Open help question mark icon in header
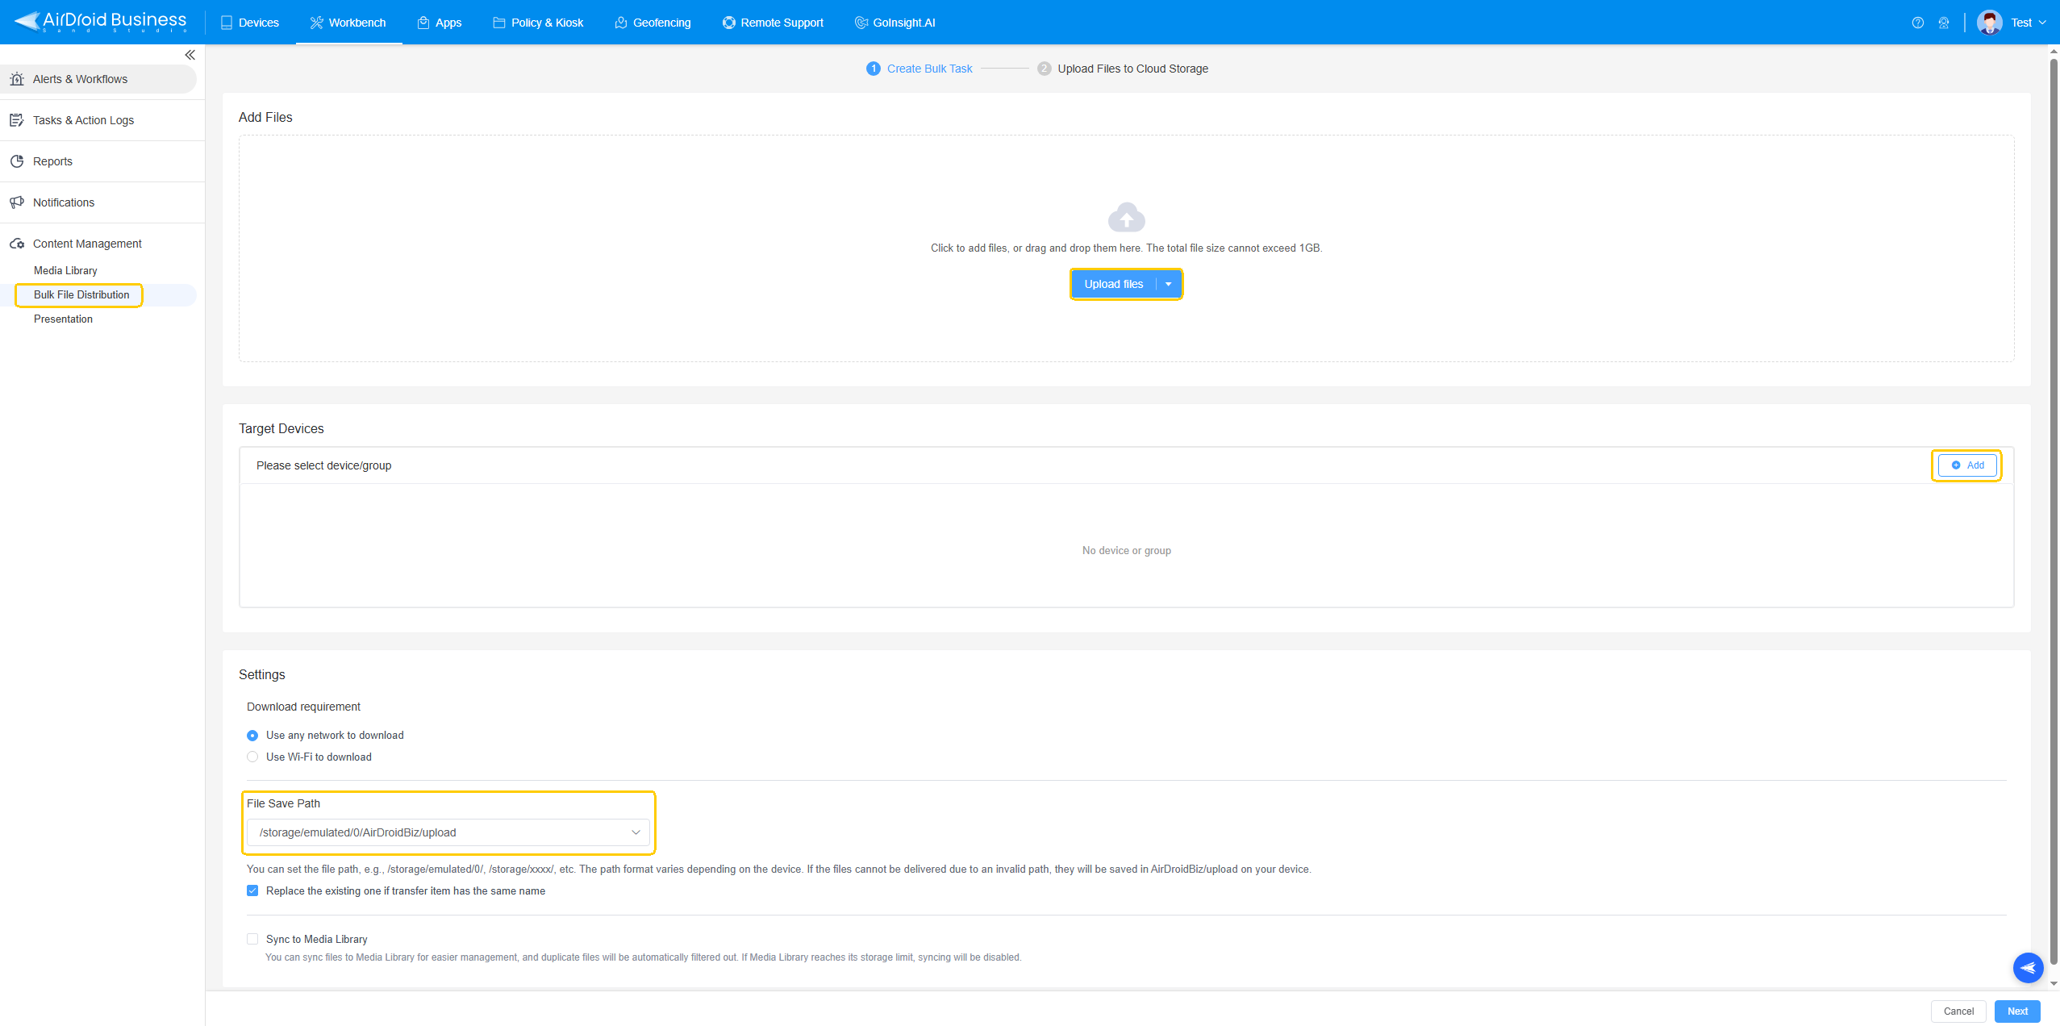Viewport: 2060px width, 1026px height. (x=1917, y=23)
